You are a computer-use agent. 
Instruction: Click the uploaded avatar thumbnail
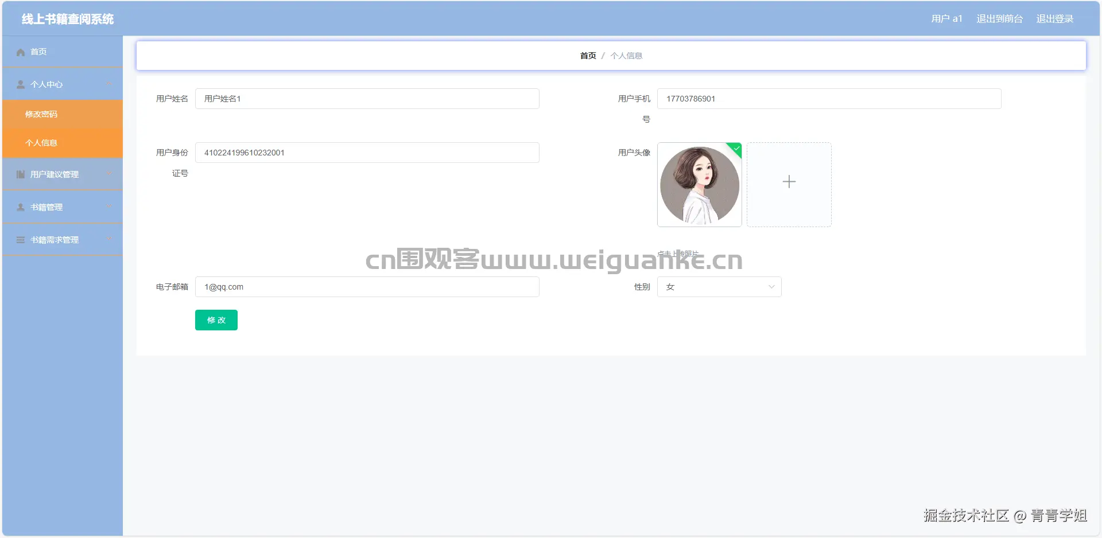coord(699,185)
